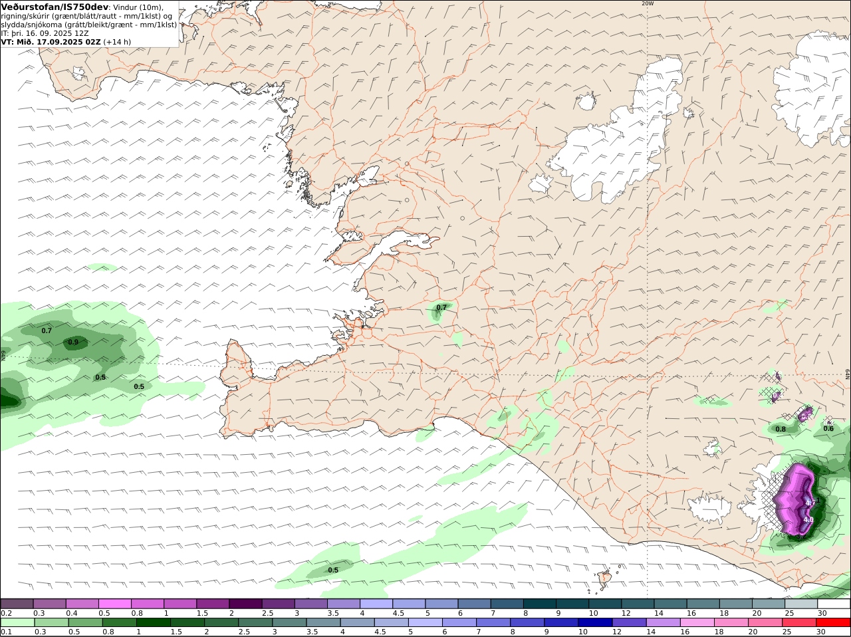The width and height of the screenshot is (851, 637).
Task: Click the '0.5' label in the southern offshore rain band
Action: tap(333, 570)
